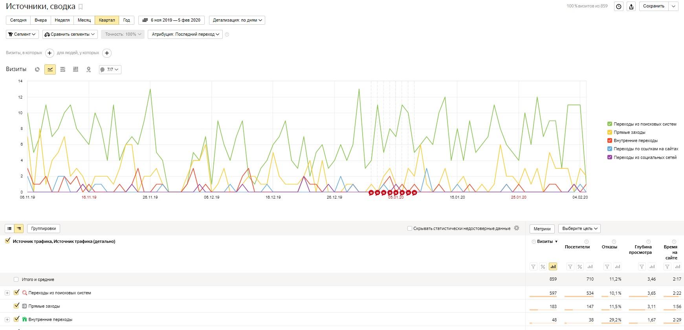684x330 pixels.
Task: Click the Метрики button
Action: [x=542, y=228]
